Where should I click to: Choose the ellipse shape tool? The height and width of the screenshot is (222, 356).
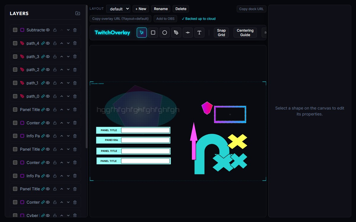(x=165, y=33)
